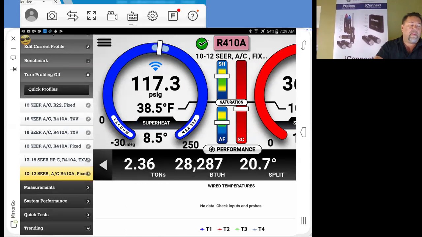Toggle the T1 temperature legend
The width and height of the screenshot is (422, 237).
tap(206, 229)
